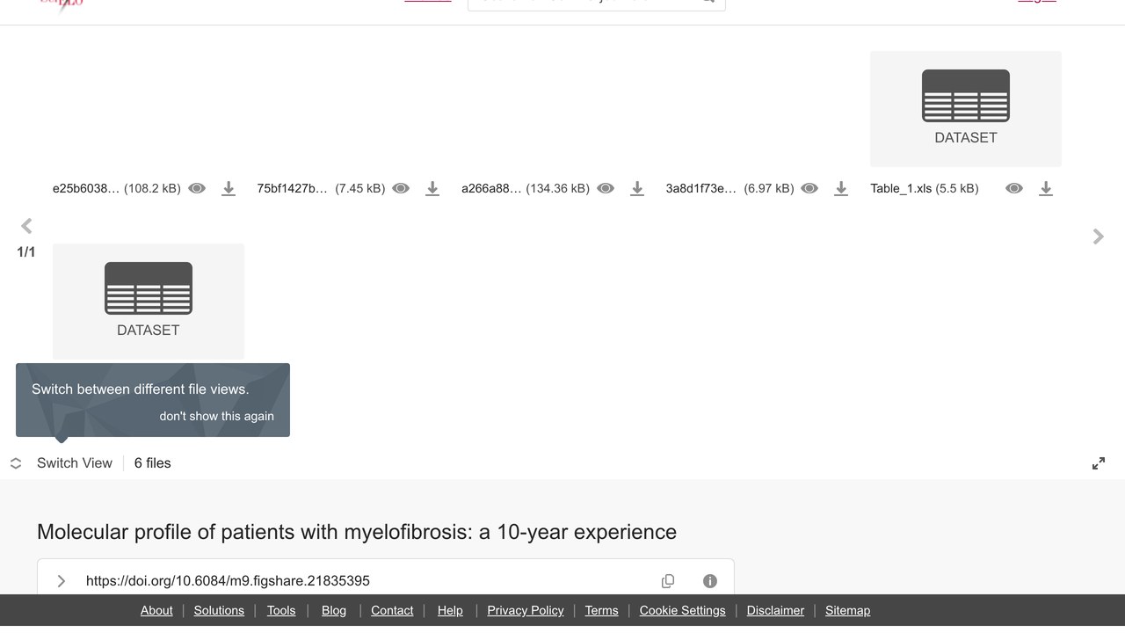The width and height of the screenshot is (1125, 633).
Task: Download the a266a88 file
Action: point(637,188)
